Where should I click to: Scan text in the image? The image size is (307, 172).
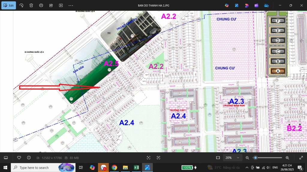click(158, 158)
